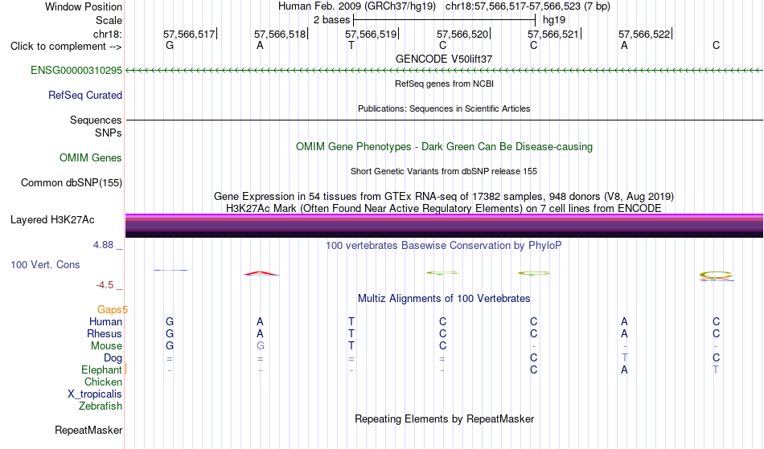
Task: Select the Zebrafish species label
Action: click(x=101, y=406)
